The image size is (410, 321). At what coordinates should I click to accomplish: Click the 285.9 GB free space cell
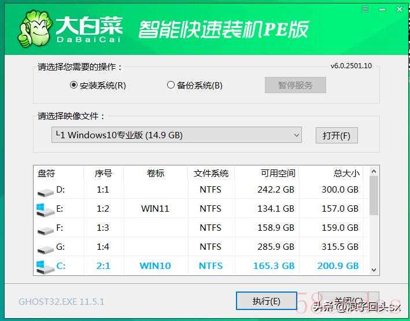tap(276, 247)
